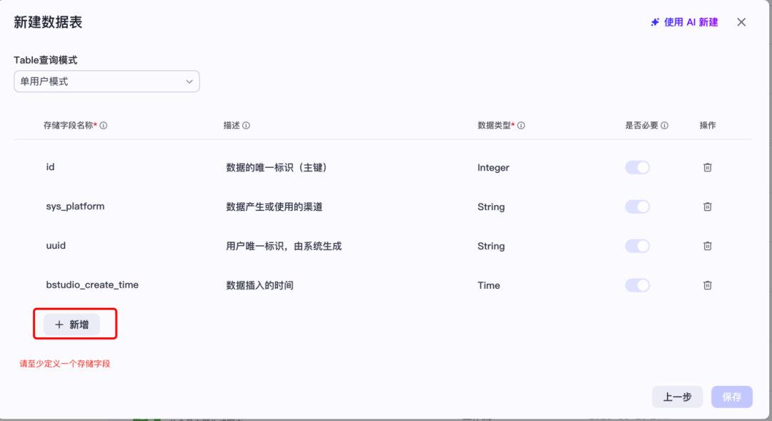Click the 操作 column header
The height and width of the screenshot is (421, 772).
[x=708, y=126]
